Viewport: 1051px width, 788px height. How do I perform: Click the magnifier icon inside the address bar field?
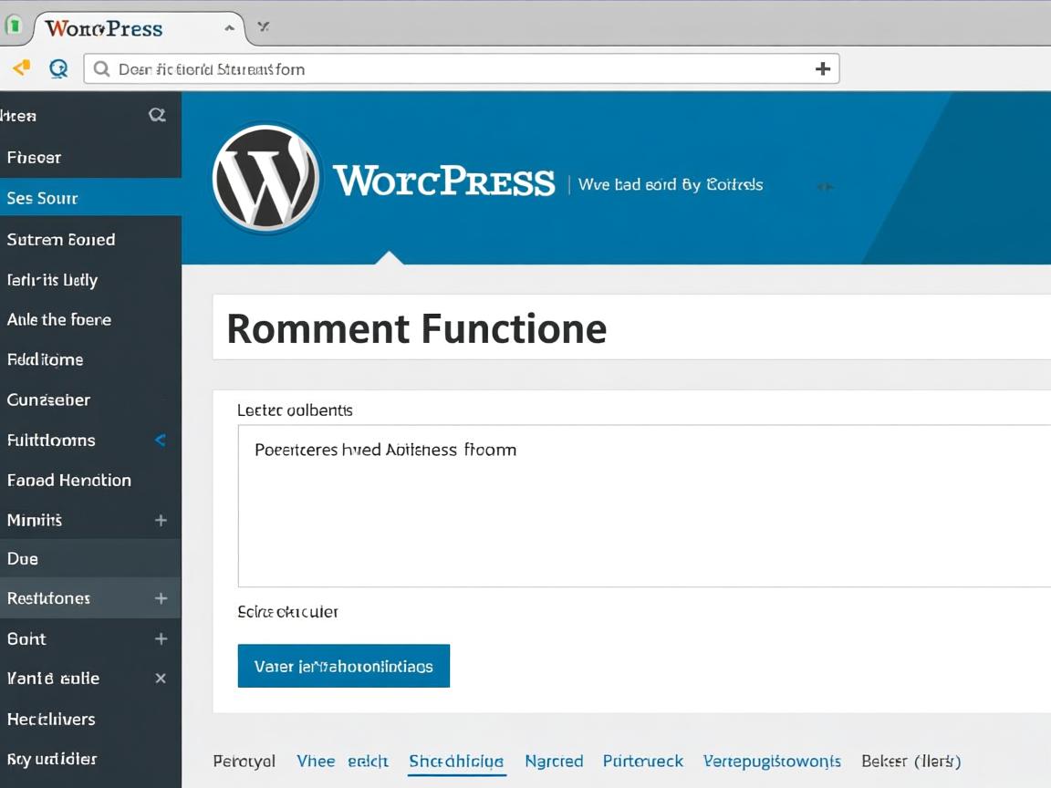[100, 68]
